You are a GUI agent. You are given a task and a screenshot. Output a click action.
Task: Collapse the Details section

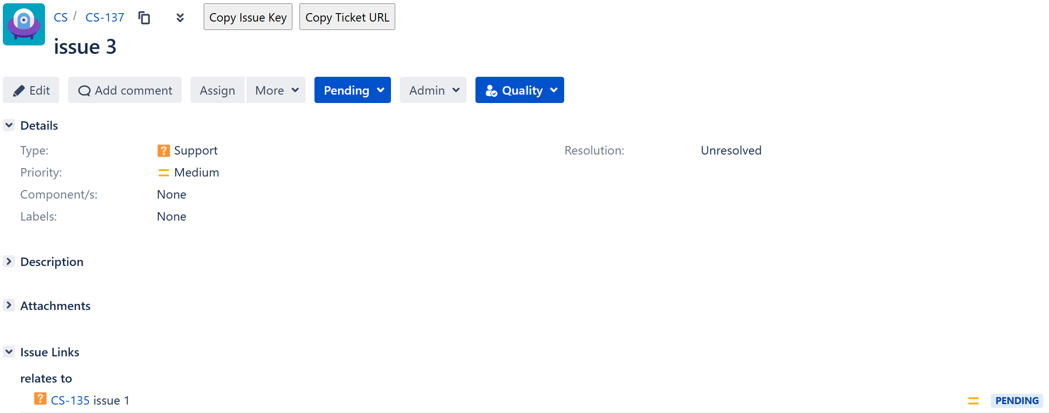click(x=9, y=125)
